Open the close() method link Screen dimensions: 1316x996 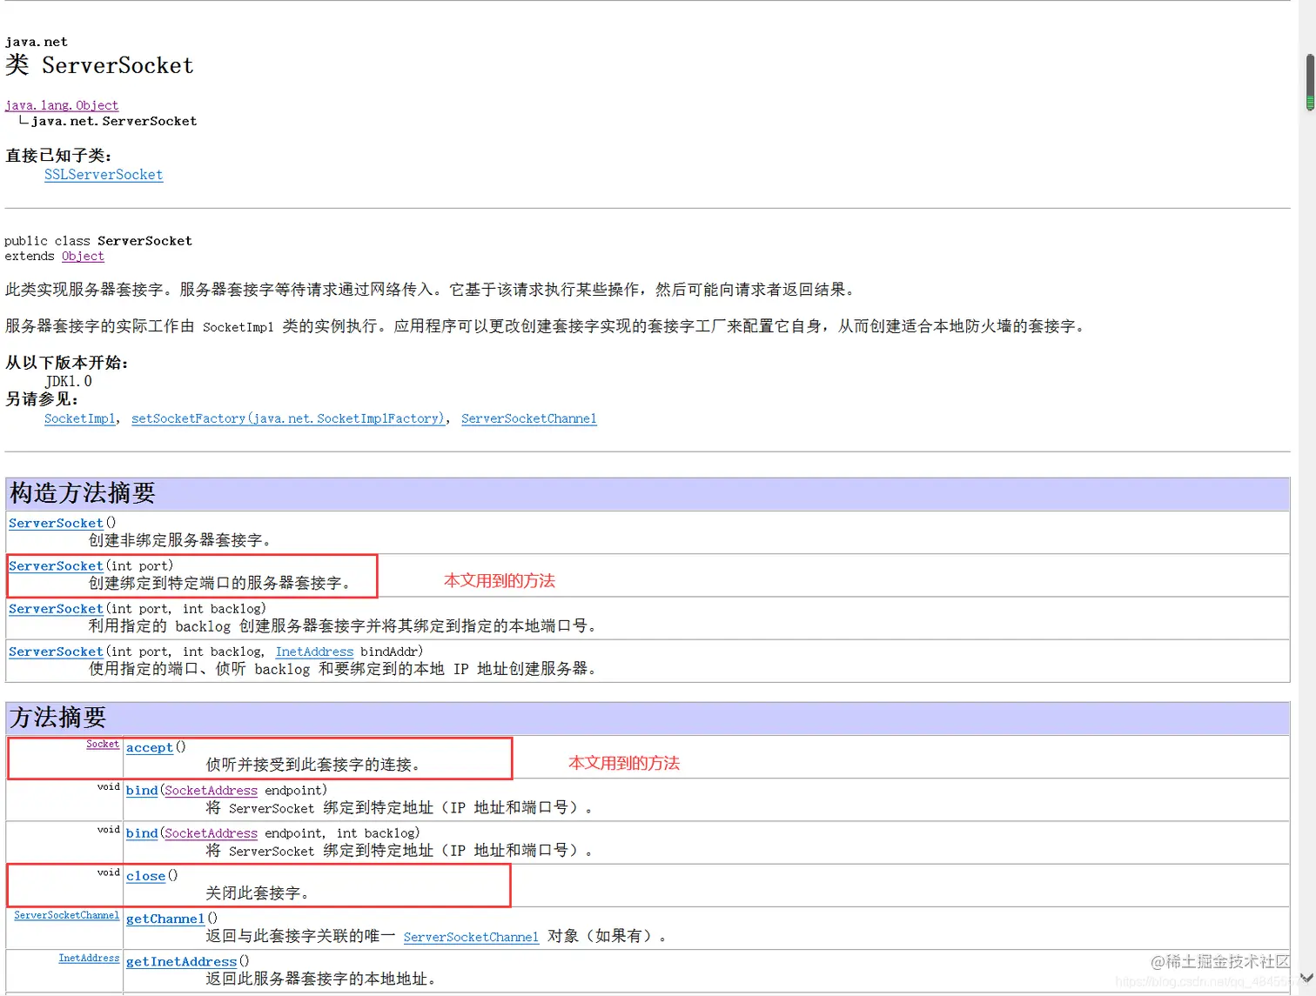click(x=145, y=876)
